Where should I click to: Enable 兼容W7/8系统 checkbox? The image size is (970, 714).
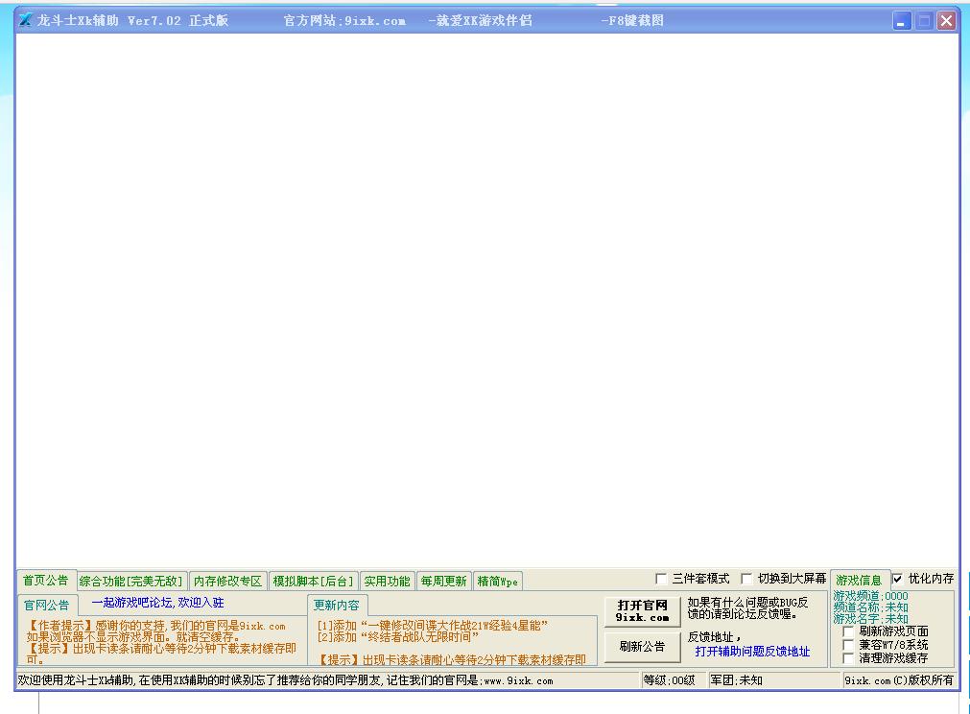coord(848,645)
